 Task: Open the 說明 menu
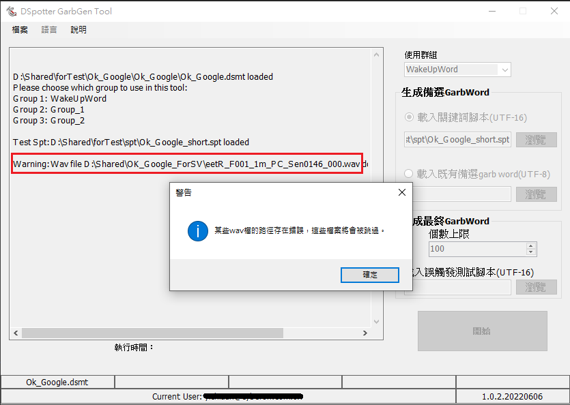pyautogui.click(x=79, y=30)
